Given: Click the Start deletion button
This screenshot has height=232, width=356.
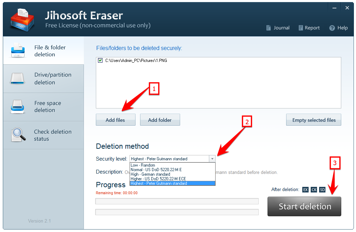Looking at the screenshot, I should point(304,206).
